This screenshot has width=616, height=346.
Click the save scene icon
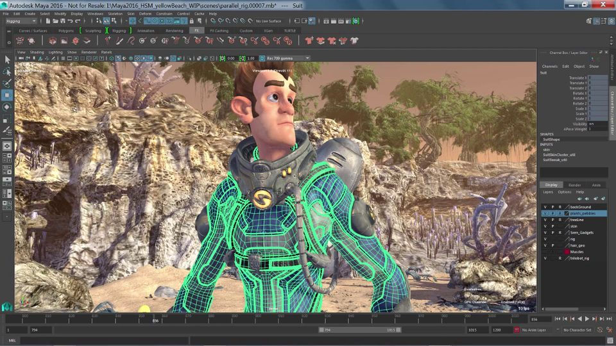(62, 21)
